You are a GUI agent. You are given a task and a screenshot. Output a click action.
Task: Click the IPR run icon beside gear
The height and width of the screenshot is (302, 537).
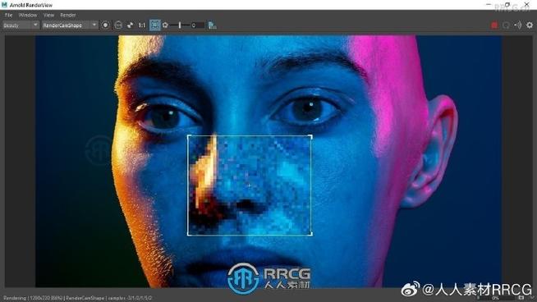pos(518,25)
